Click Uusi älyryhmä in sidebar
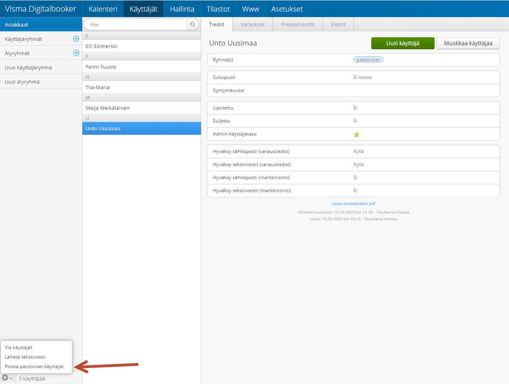Screen dimensions: 509x384 [41, 82]
